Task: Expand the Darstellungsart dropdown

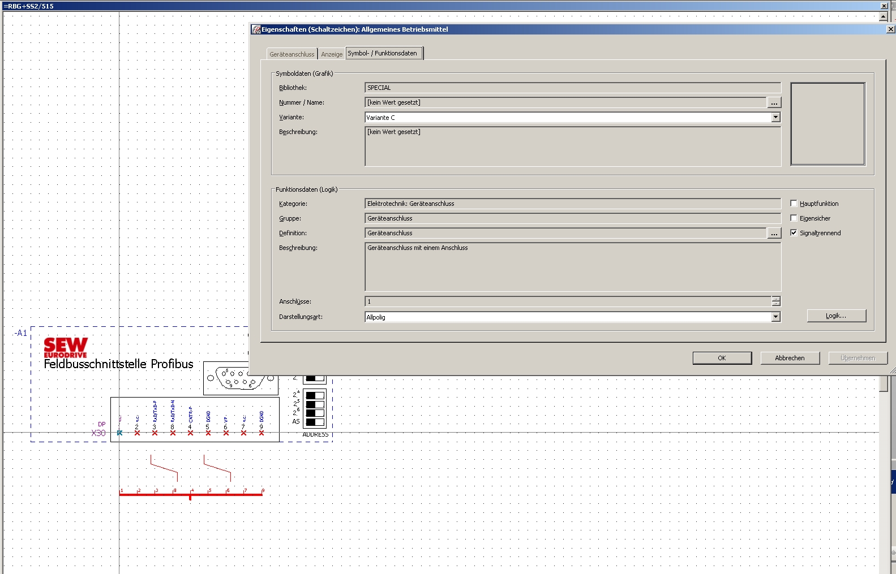Action: pos(775,317)
